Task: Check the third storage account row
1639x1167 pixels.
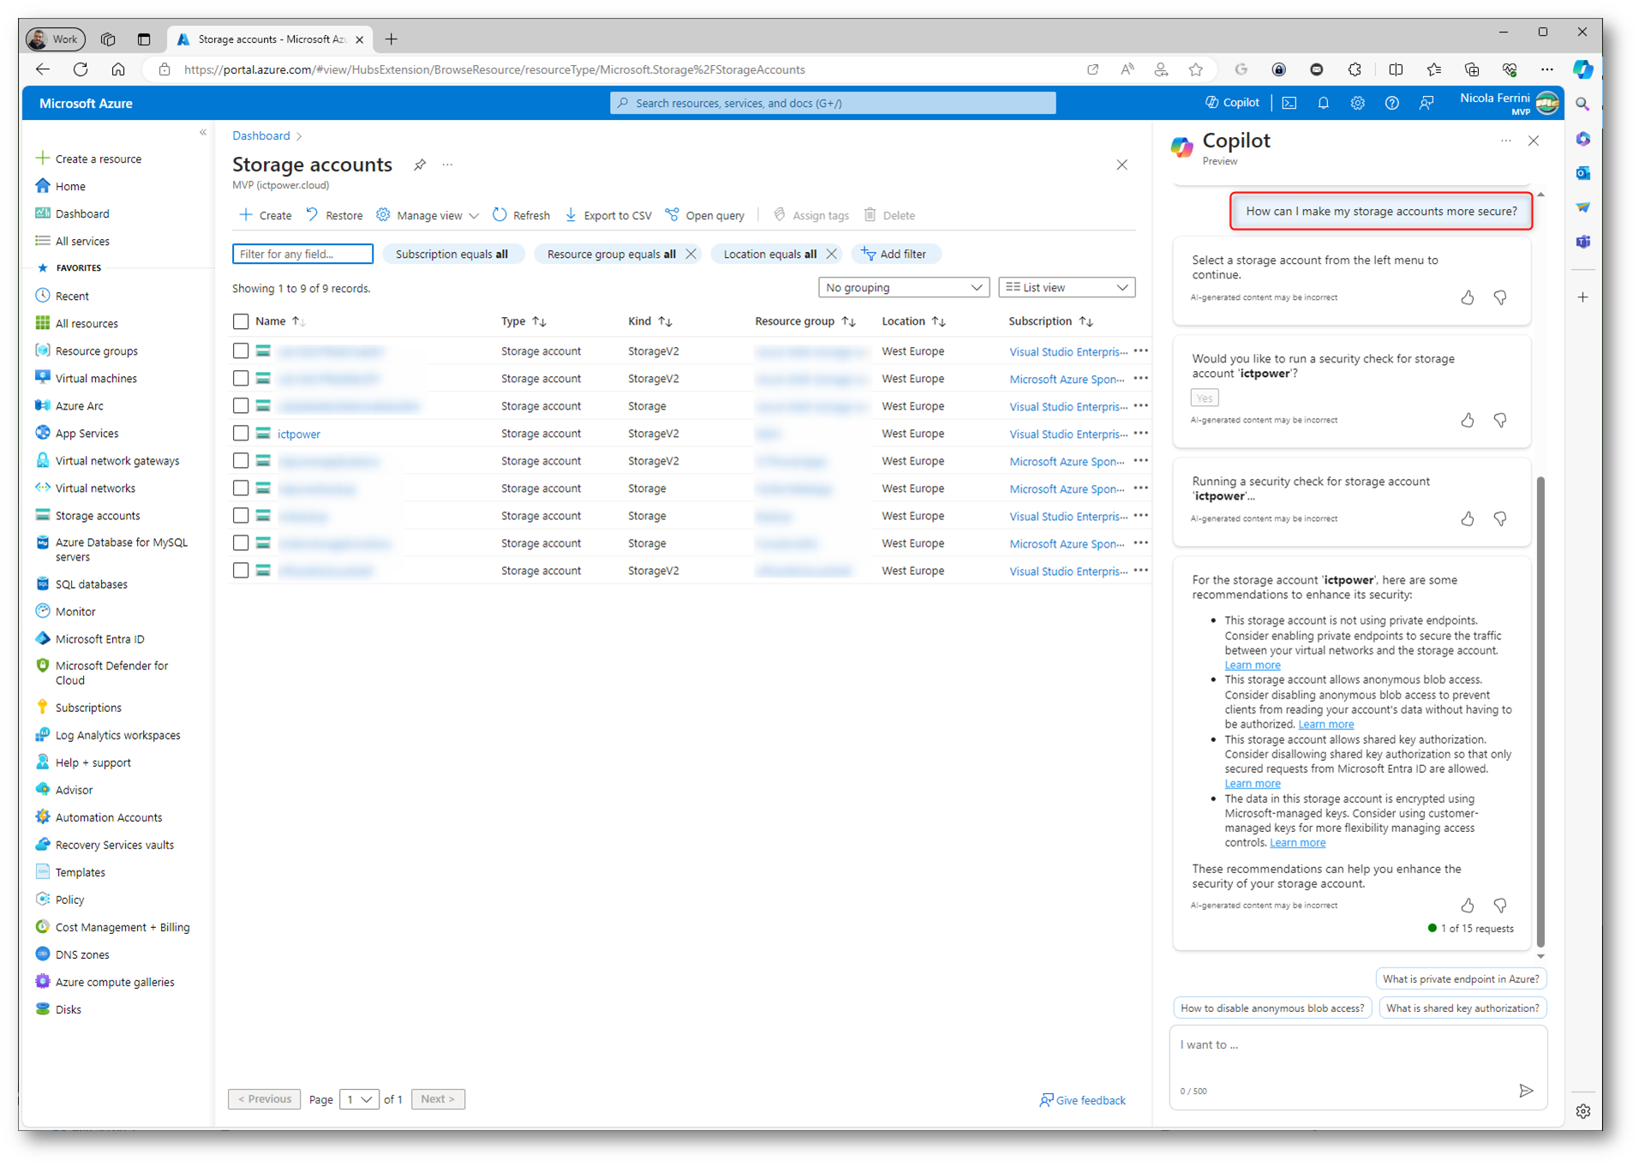Action: [241, 406]
